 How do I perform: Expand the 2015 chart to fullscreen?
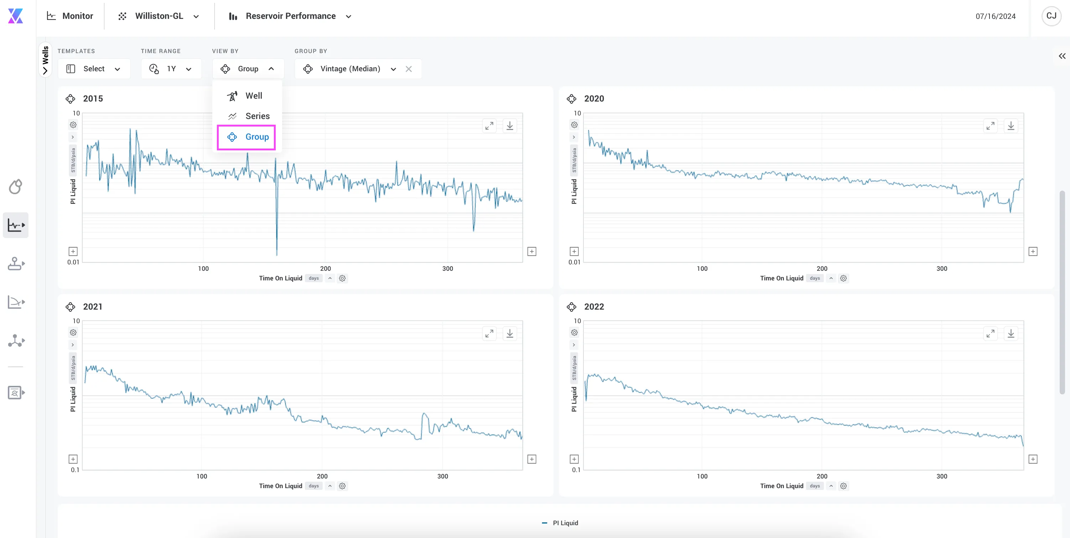tap(489, 125)
